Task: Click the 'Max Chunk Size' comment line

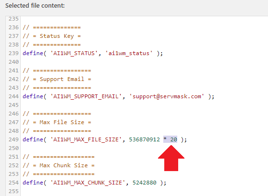Action: [59, 165]
